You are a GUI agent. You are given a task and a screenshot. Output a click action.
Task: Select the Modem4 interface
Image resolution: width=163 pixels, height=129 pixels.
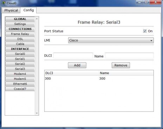pos(20,74)
